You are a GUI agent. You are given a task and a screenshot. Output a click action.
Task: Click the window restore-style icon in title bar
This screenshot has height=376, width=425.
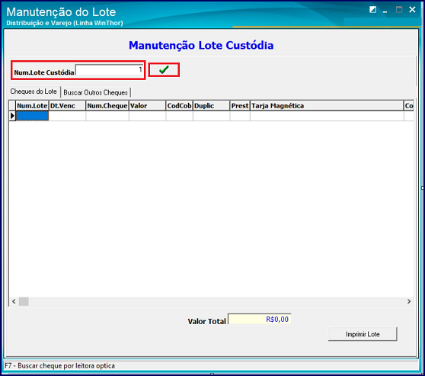373,10
